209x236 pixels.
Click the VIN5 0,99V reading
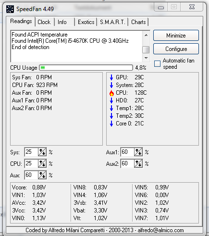coord(152,187)
